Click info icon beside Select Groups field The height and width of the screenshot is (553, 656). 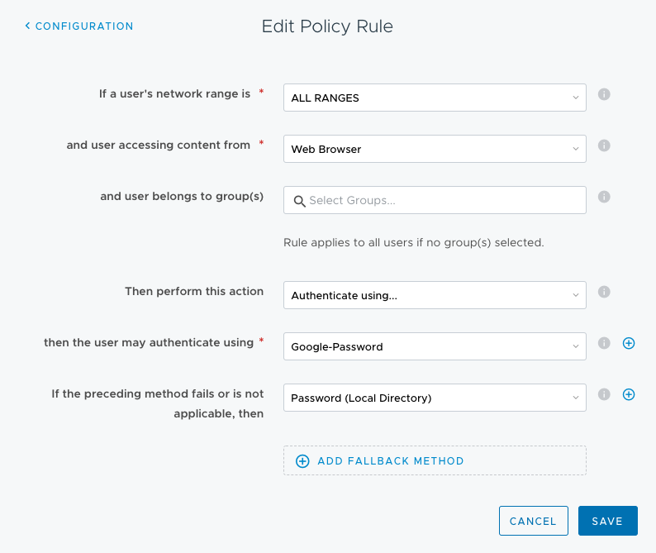pyautogui.click(x=604, y=197)
